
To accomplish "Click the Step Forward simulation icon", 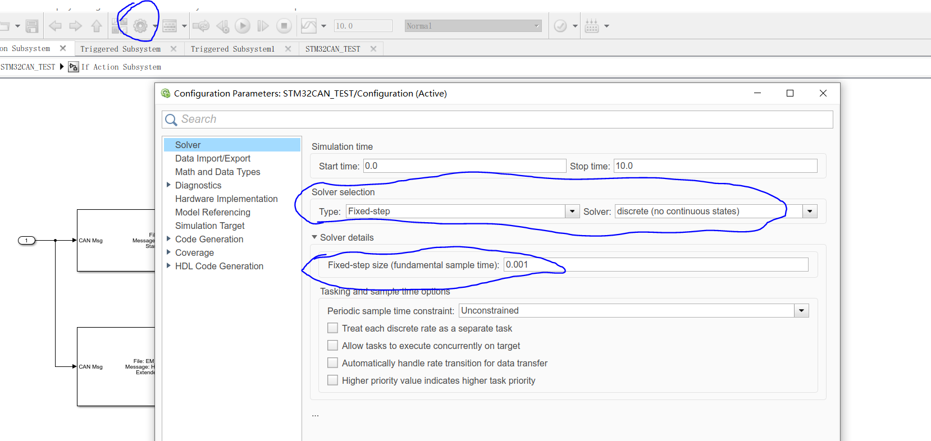I will pos(263,26).
